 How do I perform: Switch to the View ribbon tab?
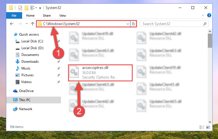(x=63, y=16)
